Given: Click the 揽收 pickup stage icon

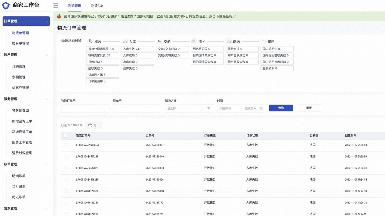Looking at the screenshot, I should point(90,41).
